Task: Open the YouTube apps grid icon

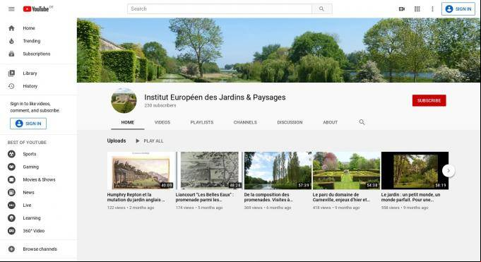Action: [x=417, y=9]
